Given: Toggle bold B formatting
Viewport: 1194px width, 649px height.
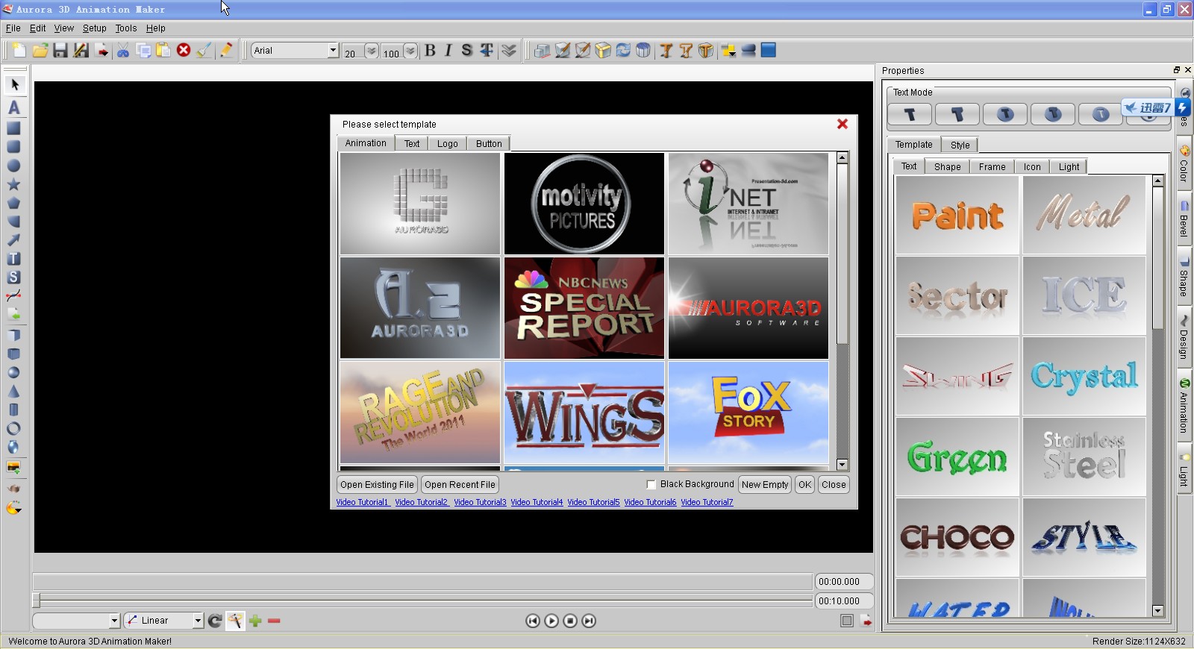Looking at the screenshot, I should [430, 50].
